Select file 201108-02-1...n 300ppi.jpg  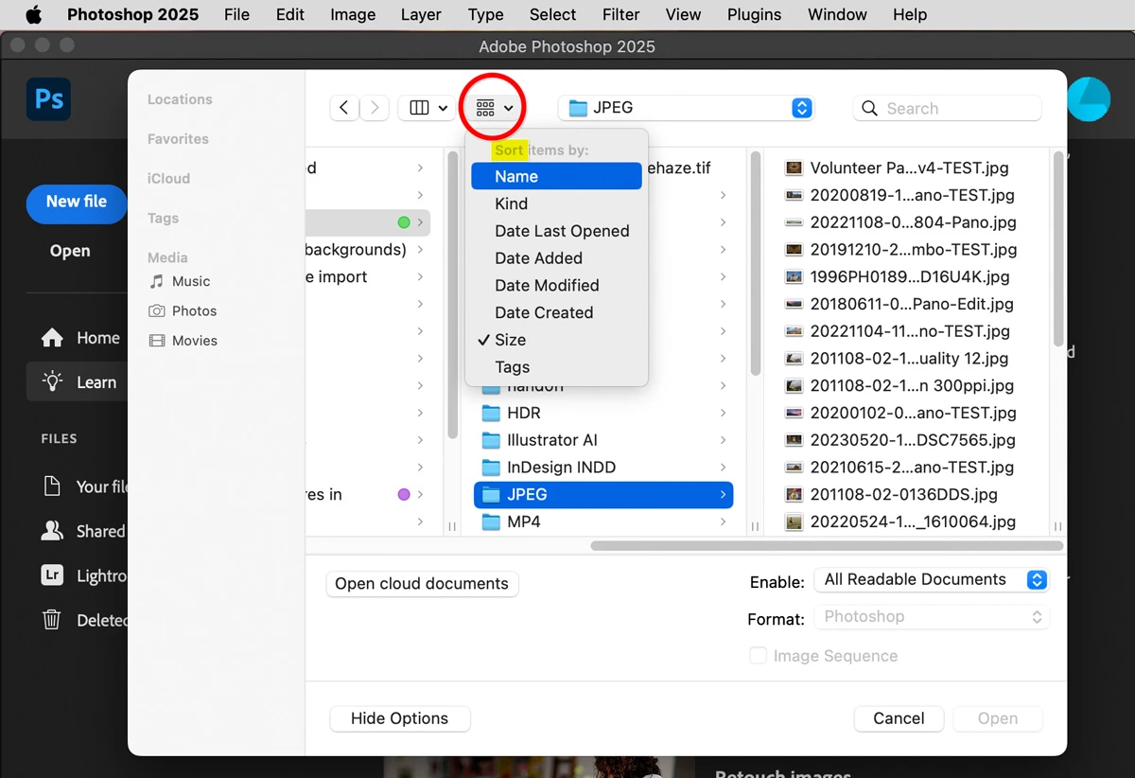pyautogui.click(x=899, y=386)
